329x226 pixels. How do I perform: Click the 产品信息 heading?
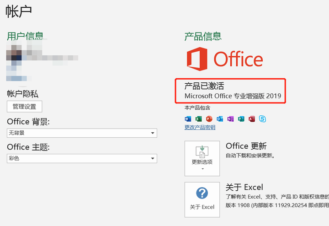(x=203, y=36)
